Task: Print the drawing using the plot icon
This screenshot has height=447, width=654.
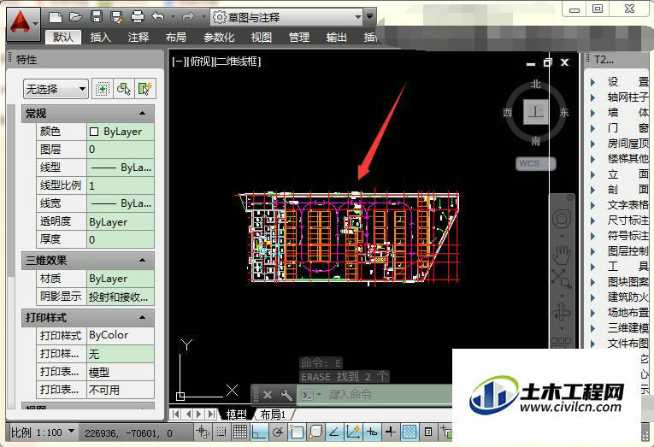Action: (138, 17)
